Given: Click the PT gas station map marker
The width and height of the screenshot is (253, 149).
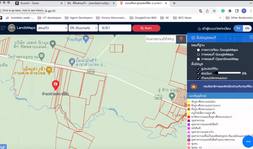Looking at the screenshot, I should [72, 62].
